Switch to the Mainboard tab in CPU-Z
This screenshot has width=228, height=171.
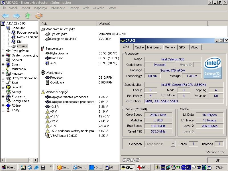point(154,47)
